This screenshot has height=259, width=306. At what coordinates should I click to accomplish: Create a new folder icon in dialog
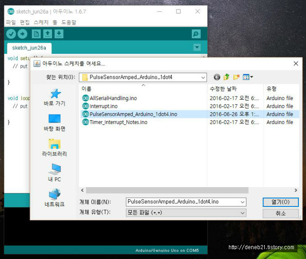pyautogui.click(x=236, y=77)
